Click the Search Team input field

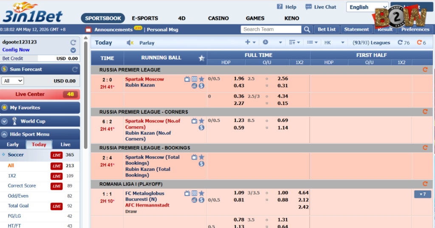coord(271,29)
